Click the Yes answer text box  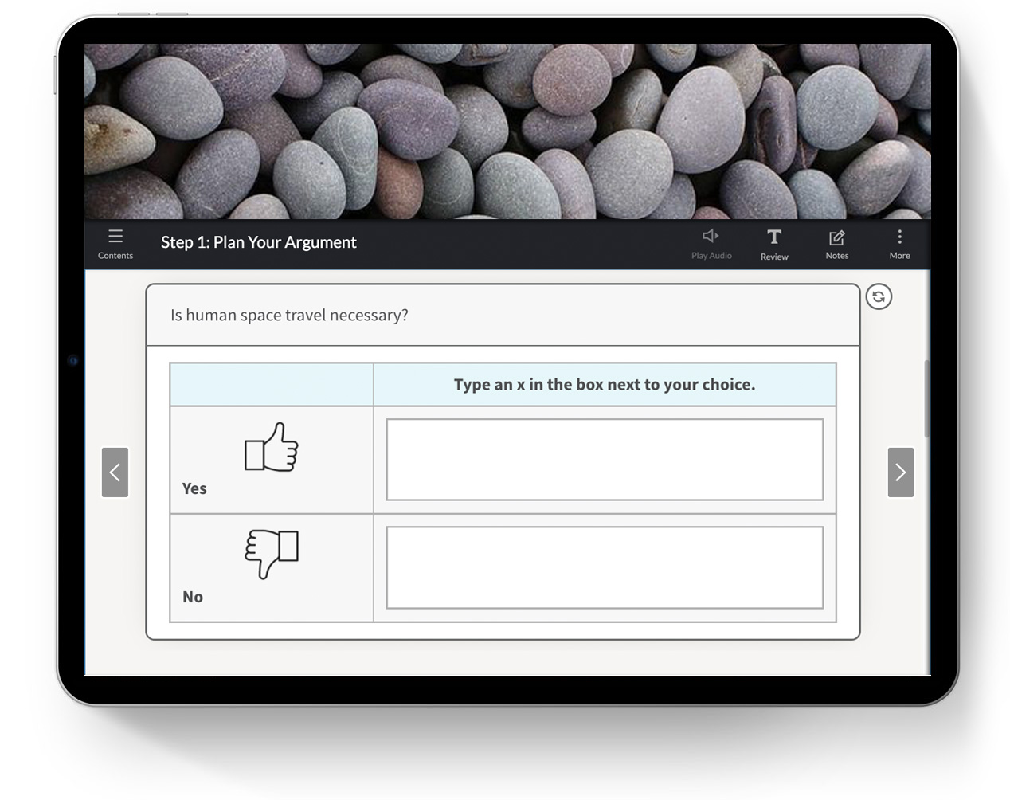[x=605, y=460]
